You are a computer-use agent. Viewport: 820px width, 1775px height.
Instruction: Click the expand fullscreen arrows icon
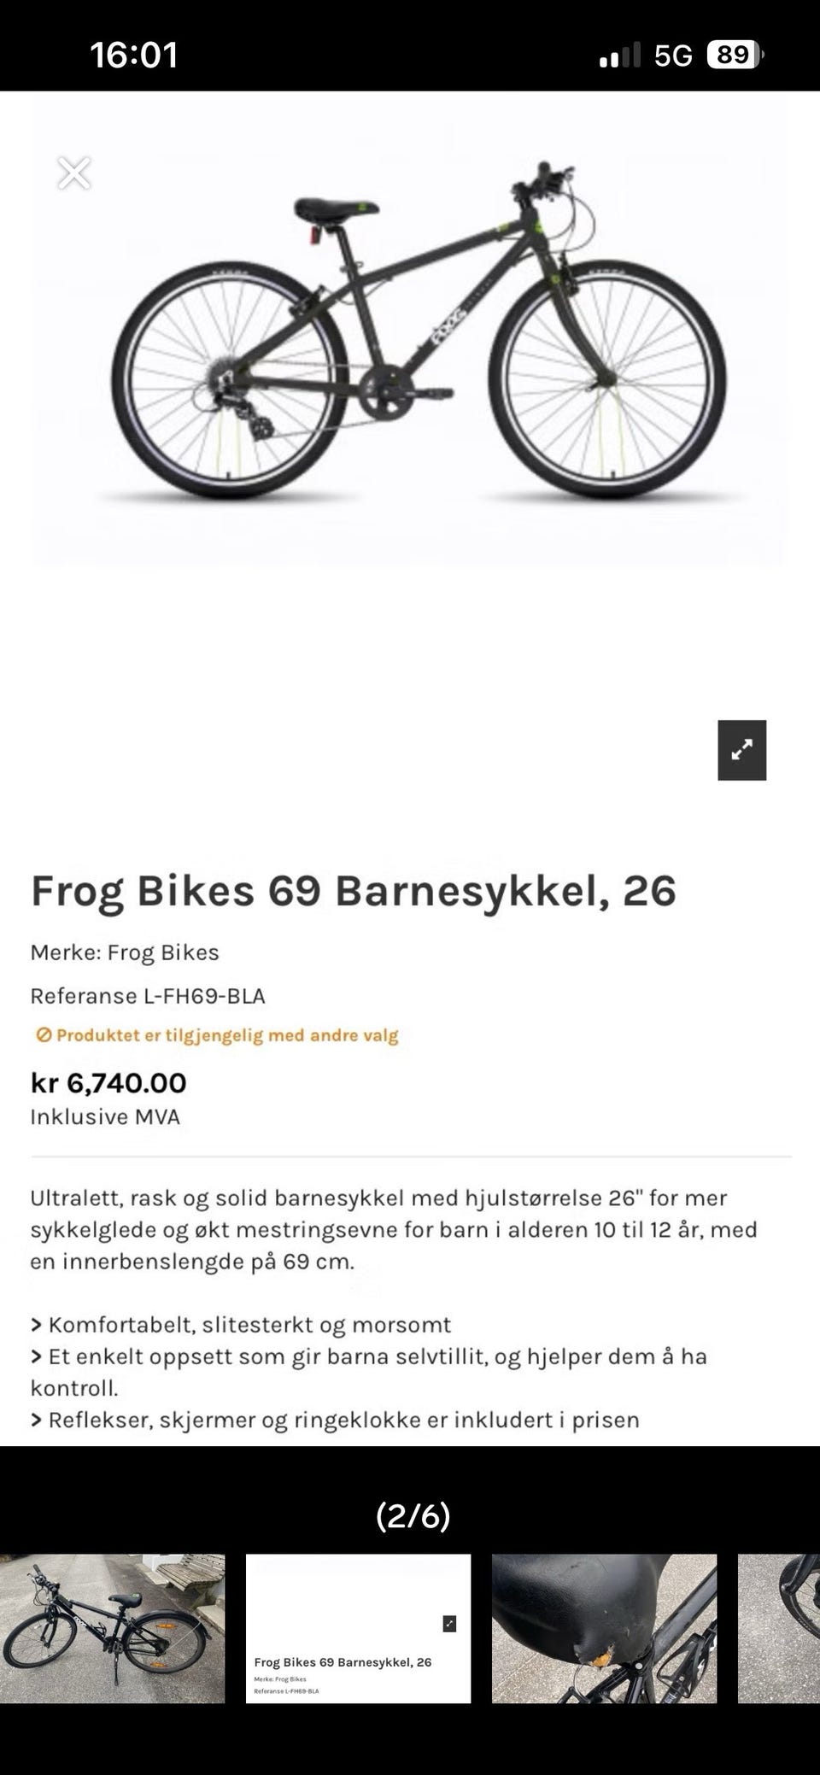[x=741, y=750]
